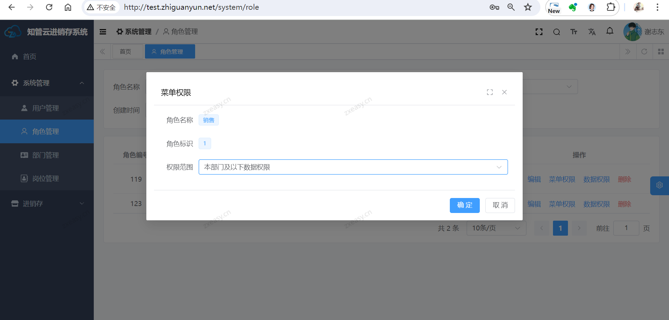The width and height of the screenshot is (669, 320).
Task: Click the fullscreen icon in the menu permission dialog
Action: (x=490, y=92)
